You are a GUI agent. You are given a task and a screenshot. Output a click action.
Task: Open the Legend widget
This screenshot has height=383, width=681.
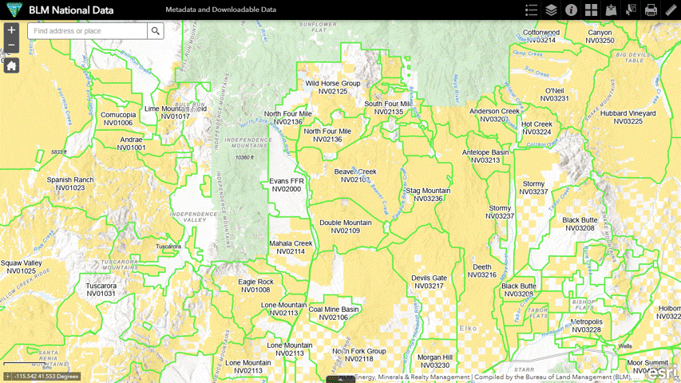coord(532,10)
